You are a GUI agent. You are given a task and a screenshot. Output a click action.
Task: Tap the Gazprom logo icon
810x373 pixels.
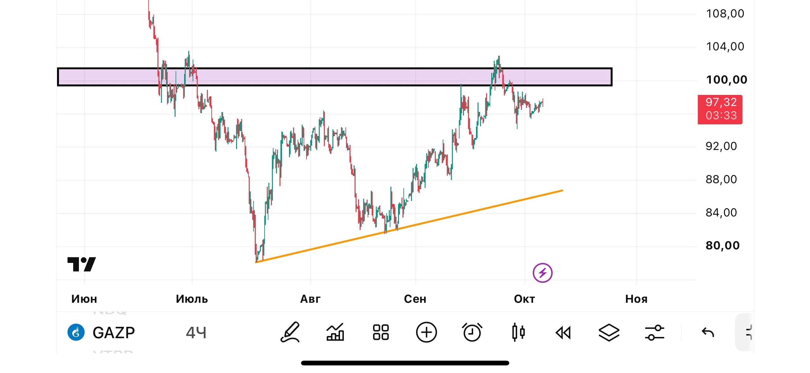tap(76, 332)
